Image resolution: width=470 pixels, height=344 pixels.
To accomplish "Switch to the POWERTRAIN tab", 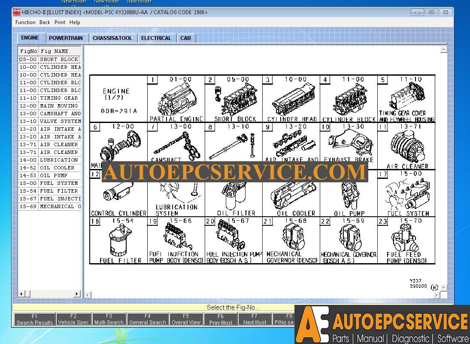I will 66,38.
